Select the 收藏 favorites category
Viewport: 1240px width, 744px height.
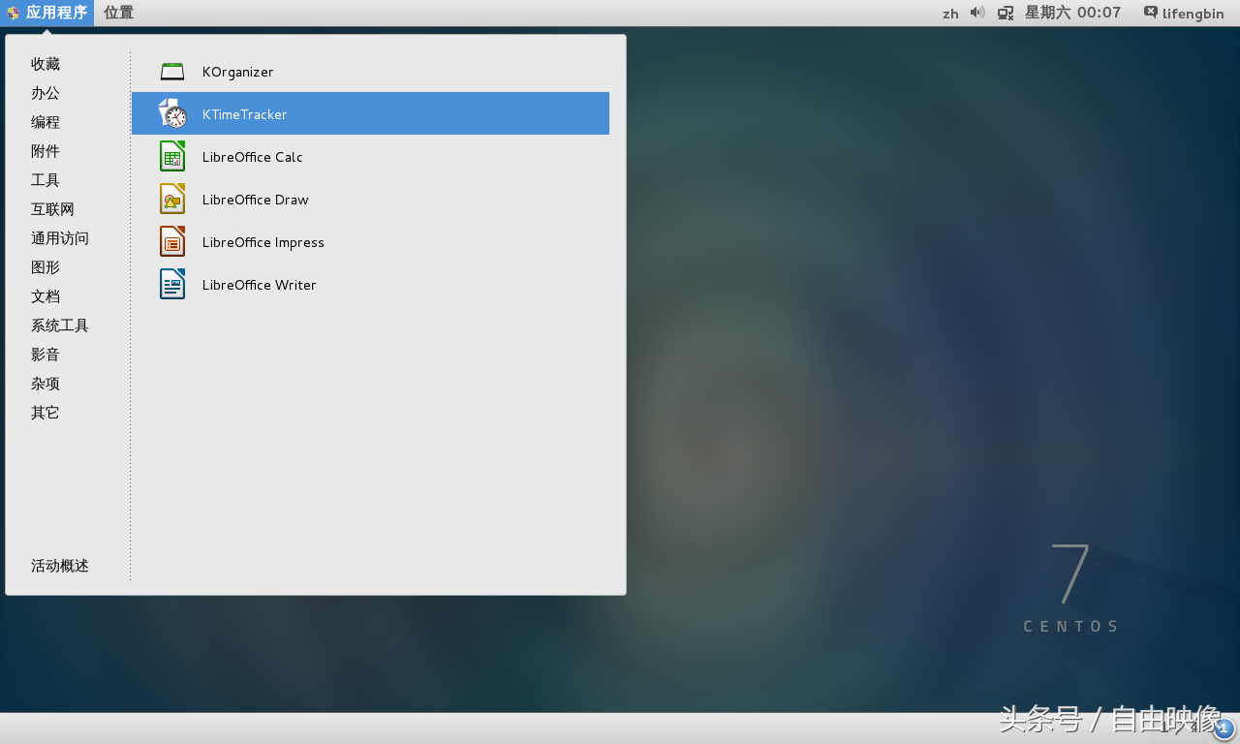46,64
